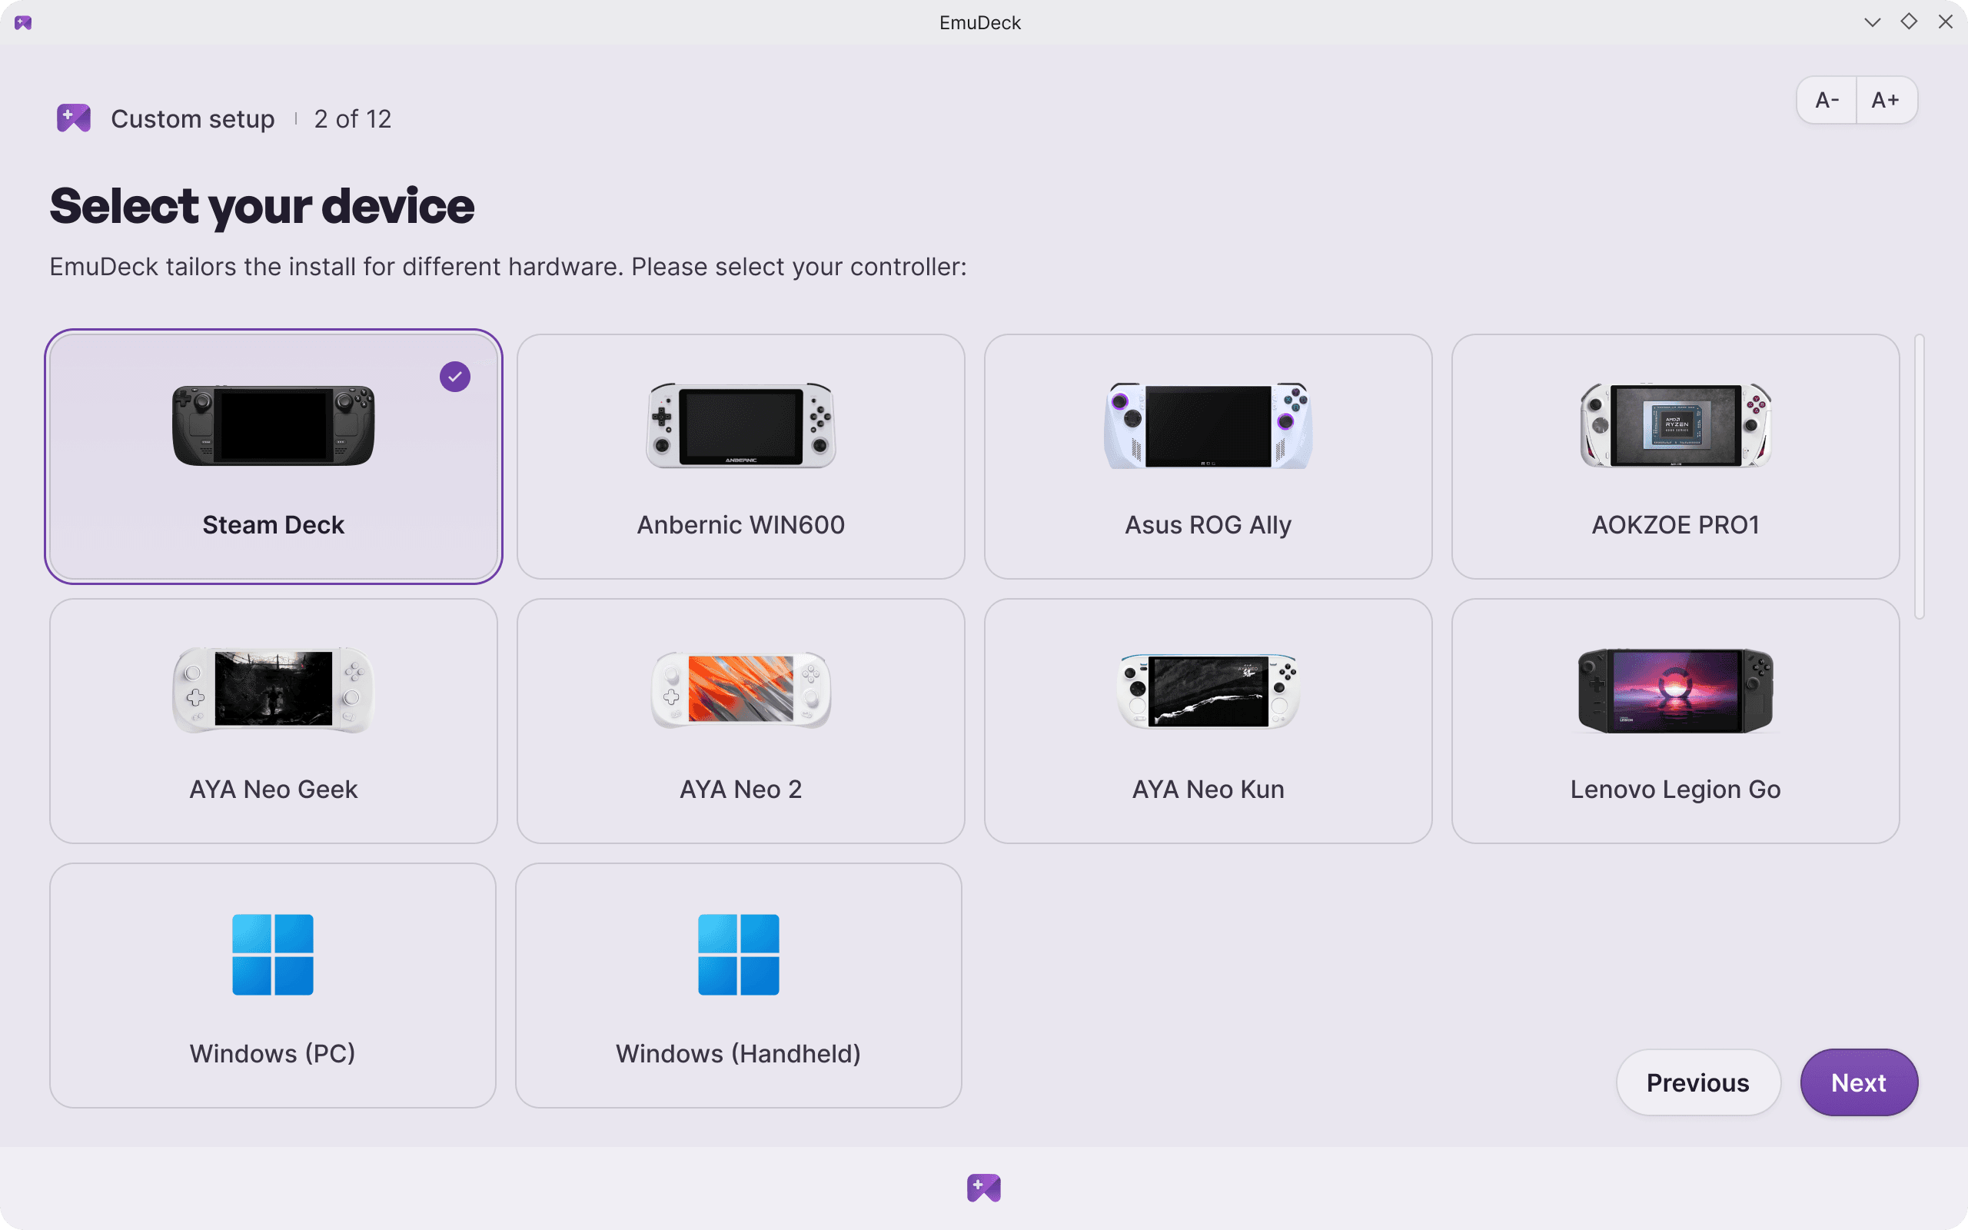The height and width of the screenshot is (1230, 1968).
Task: Choose the Lenovo Legion Go device image
Action: (x=1675, y=690)
